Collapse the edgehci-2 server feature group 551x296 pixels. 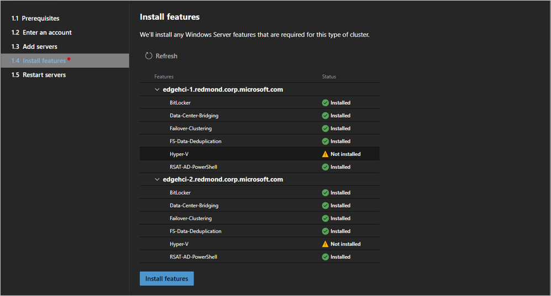[x=157, y=179]
